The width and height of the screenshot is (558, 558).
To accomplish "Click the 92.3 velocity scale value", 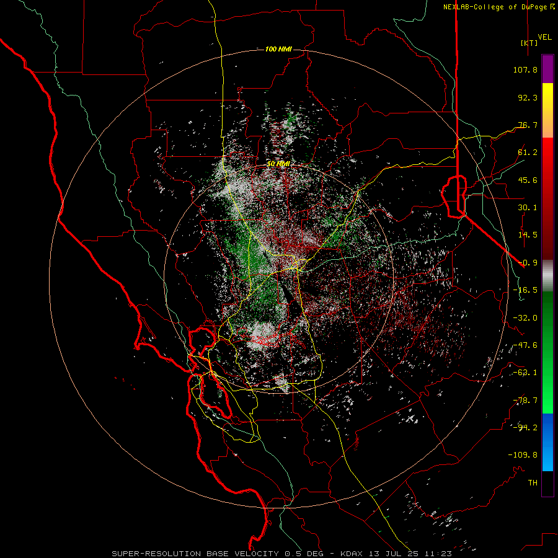I will tap(528, 97).
